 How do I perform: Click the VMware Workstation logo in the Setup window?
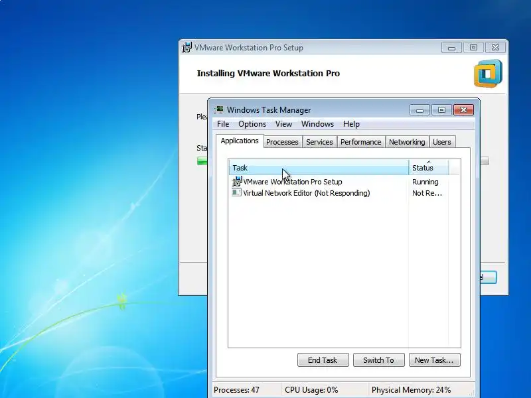(x=488, y=74)
